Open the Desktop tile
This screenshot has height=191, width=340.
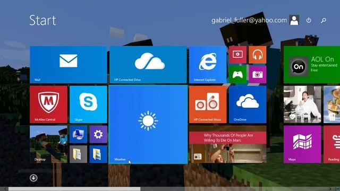48,144
